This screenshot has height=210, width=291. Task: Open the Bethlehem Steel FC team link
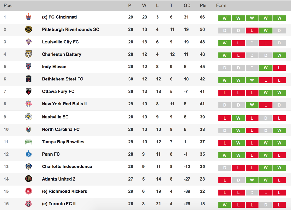[x=63, y=79]
